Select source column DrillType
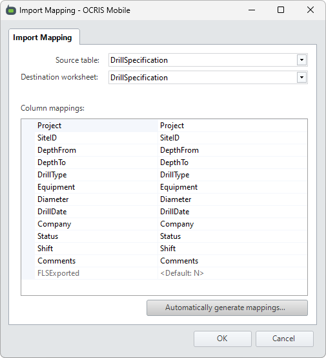The image size is (326, 358). pos(96,175)
